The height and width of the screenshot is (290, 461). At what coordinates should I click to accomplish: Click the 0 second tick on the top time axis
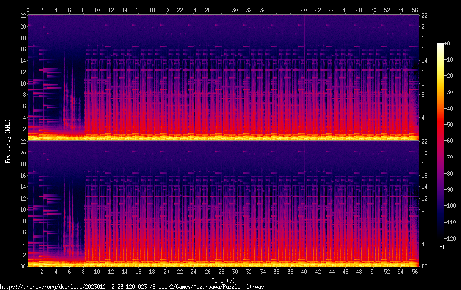pyautogui.click(x=28, y=10)
